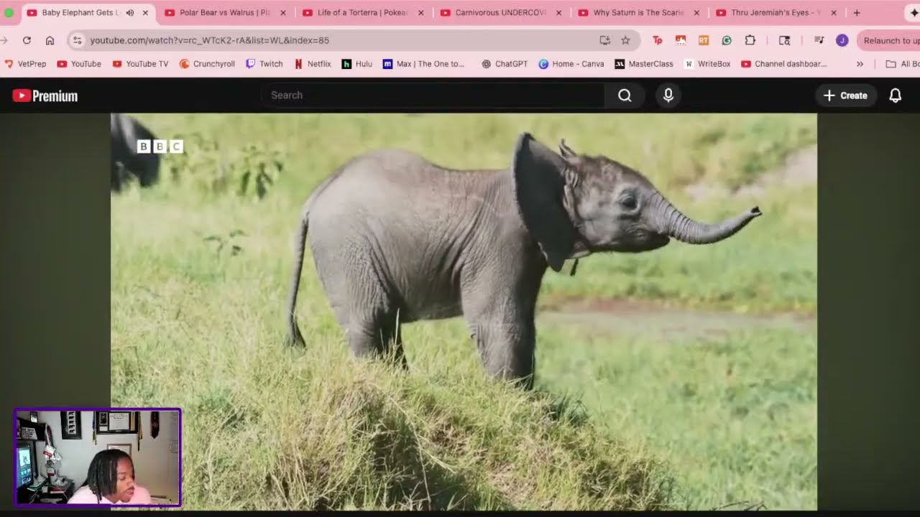920x517 pixels.
Task: Click the browser address bar URL
Action: coord(209,41)
